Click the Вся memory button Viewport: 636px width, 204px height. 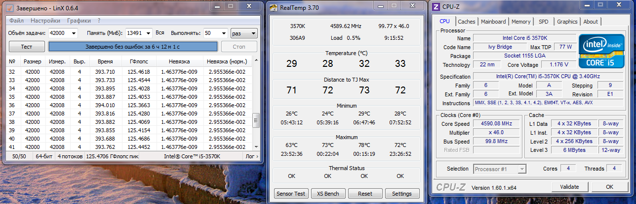[x=160, y=33]
